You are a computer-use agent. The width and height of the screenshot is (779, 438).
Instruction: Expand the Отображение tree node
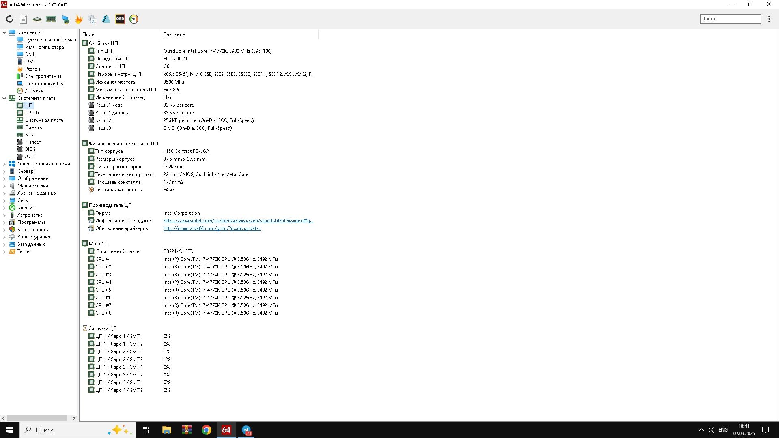[x=4, y=178]
